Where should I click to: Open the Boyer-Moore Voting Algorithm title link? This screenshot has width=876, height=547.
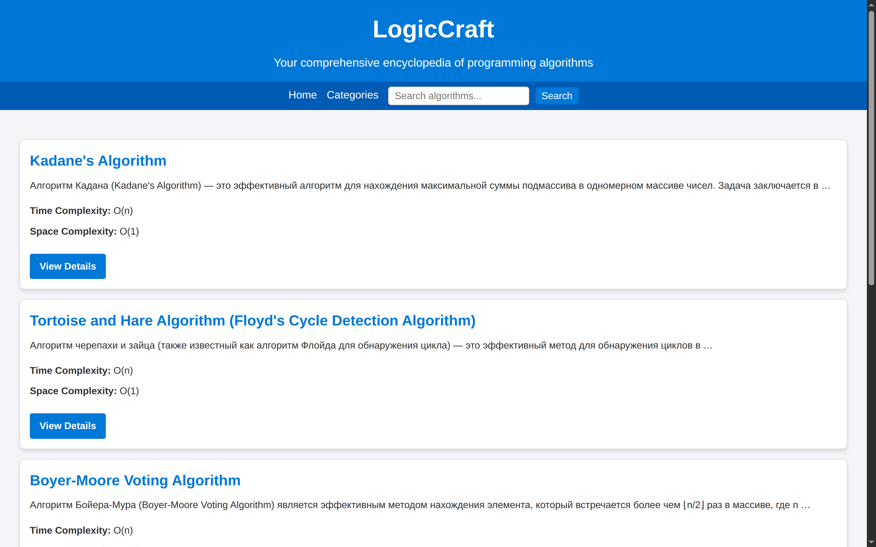[x=135, y=480]
